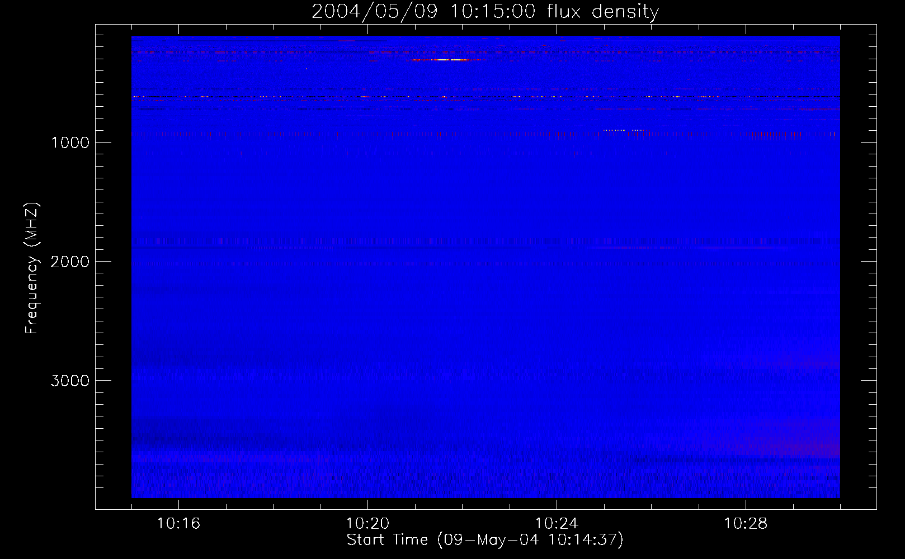Select the 10:28 time tick label
The image size is (905, 559).
746,524
